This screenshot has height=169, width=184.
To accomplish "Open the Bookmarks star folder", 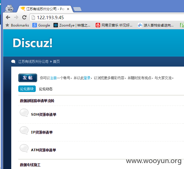I will point(17,25).
